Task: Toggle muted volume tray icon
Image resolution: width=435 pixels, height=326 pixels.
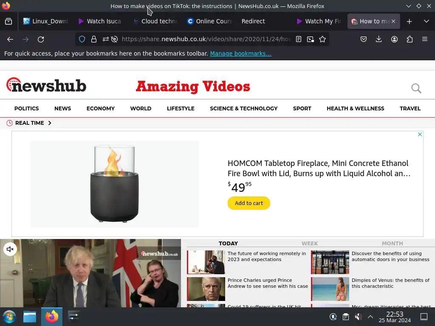Action: 358,317
